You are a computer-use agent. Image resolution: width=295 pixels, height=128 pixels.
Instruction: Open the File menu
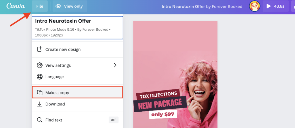(40, 6)
